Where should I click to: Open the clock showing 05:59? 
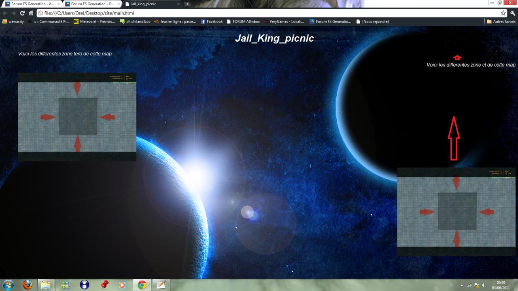click(x=501, y=285)
